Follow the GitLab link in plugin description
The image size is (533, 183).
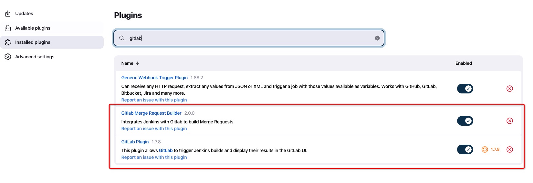[166, 150]
